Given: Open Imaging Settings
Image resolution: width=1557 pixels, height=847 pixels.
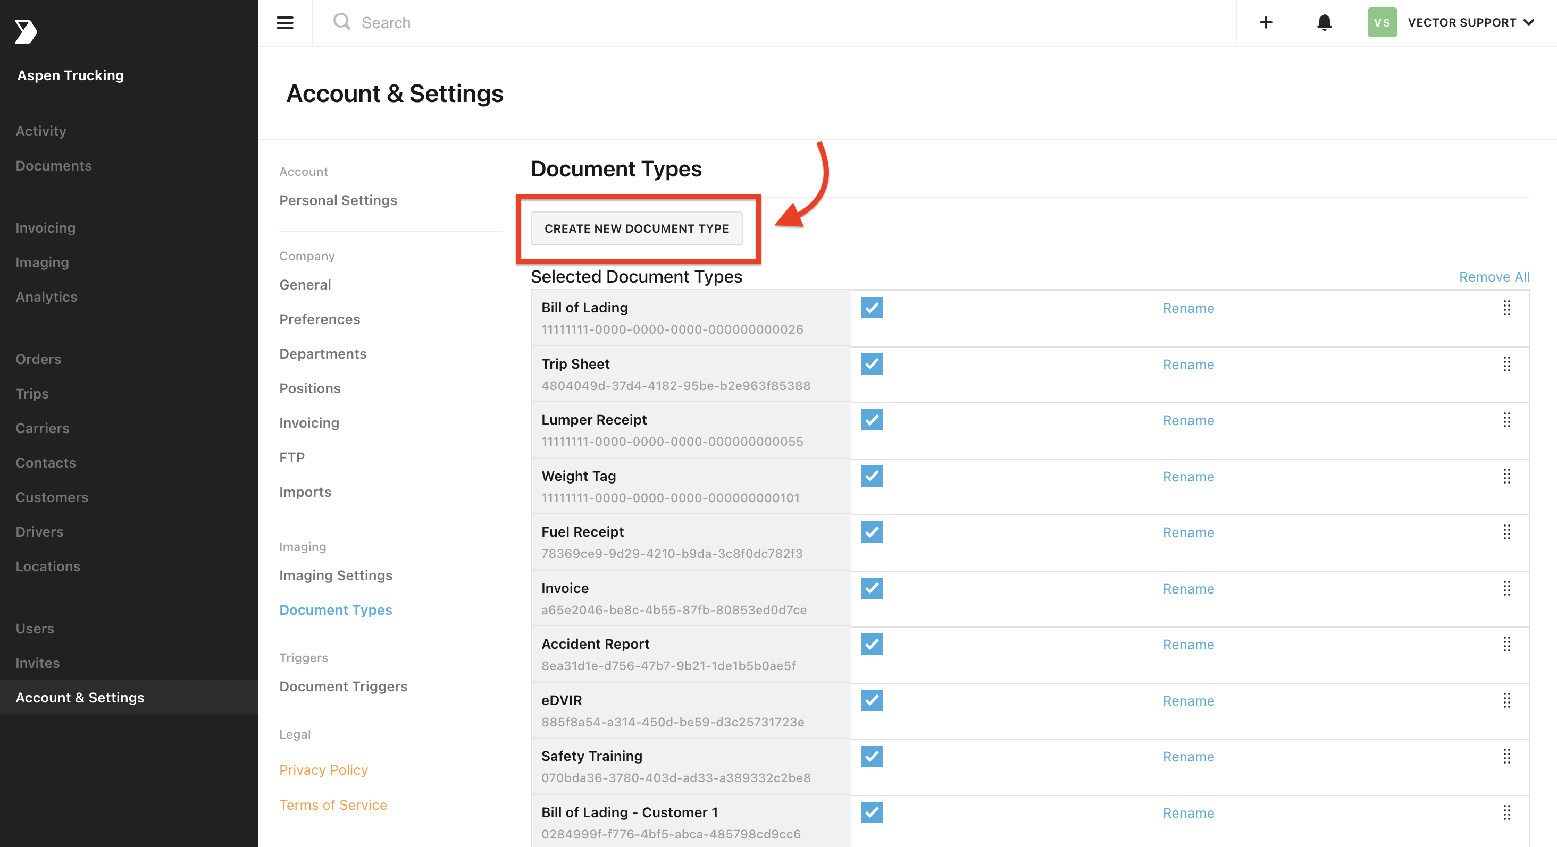Looking at the screenshot, I should tap(336, 575).
